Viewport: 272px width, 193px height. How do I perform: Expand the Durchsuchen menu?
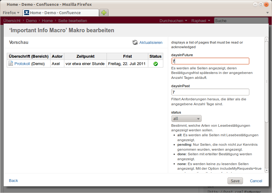(x=173, y=21)
